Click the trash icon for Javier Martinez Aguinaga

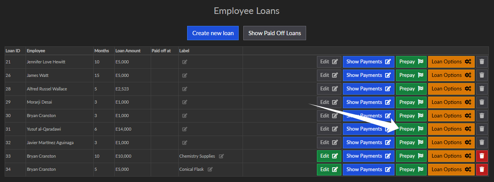482,143
